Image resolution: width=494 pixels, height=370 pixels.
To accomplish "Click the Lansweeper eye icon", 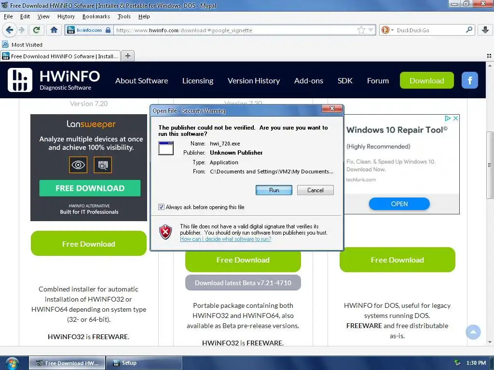I will tap(78, 165).
